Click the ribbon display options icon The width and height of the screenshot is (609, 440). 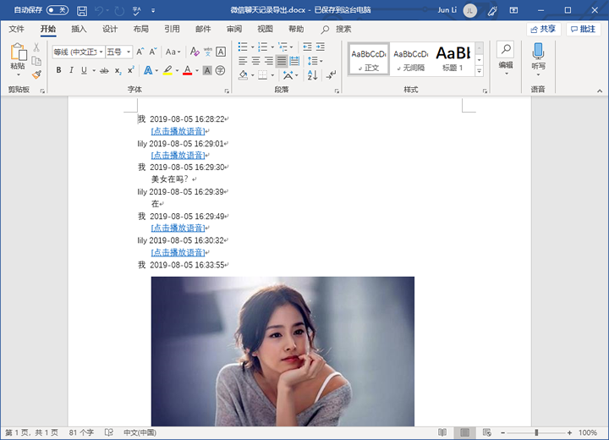(513, 10)
